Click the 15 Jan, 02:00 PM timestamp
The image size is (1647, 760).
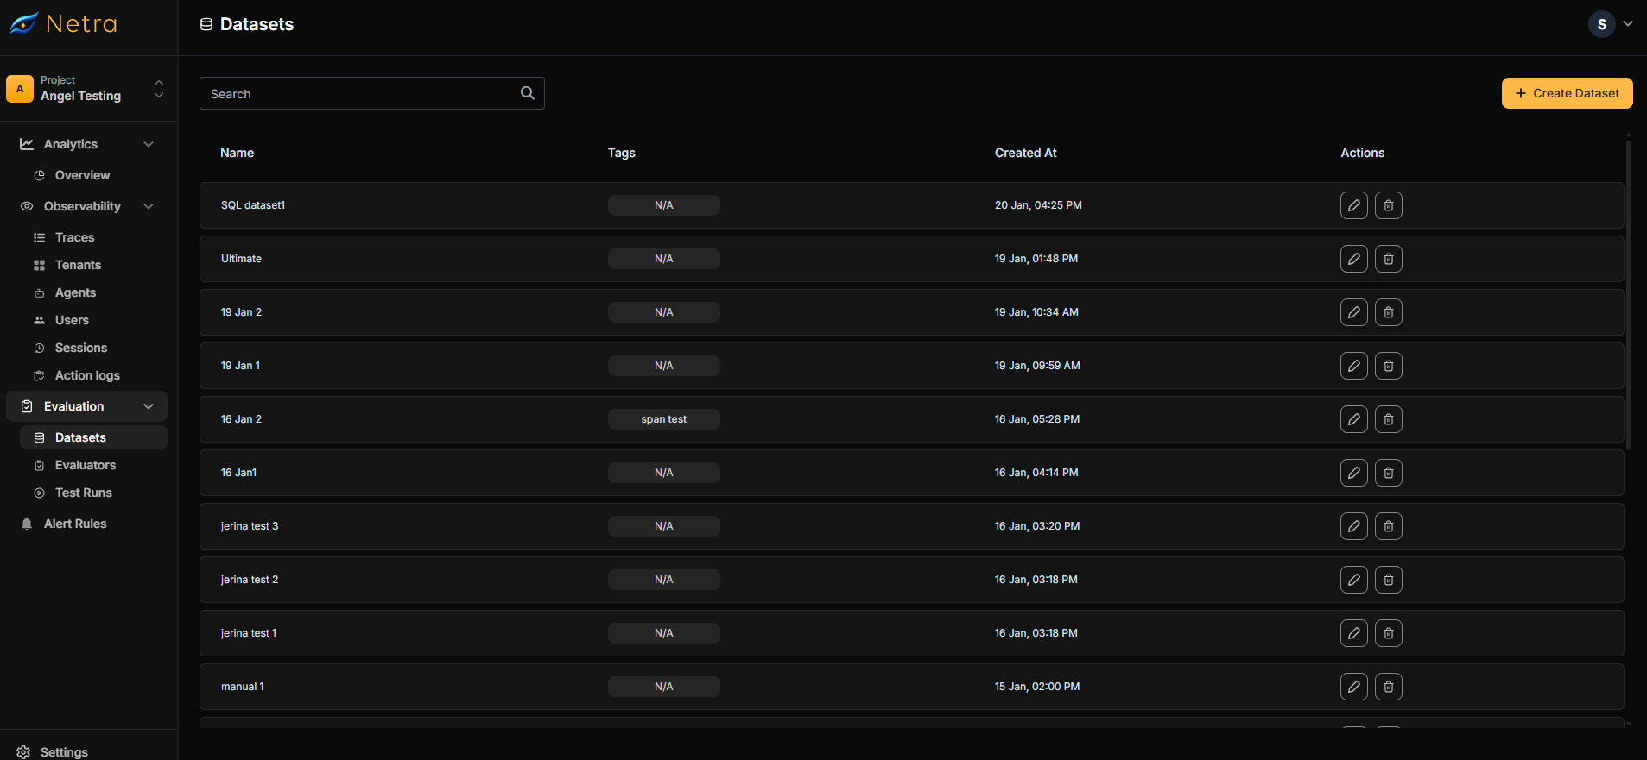click(1037, 687)
